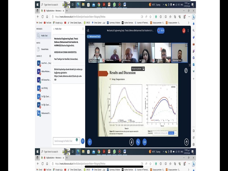
Task: Toggle the microphone mute button
Action: click(x=131, y=142)
